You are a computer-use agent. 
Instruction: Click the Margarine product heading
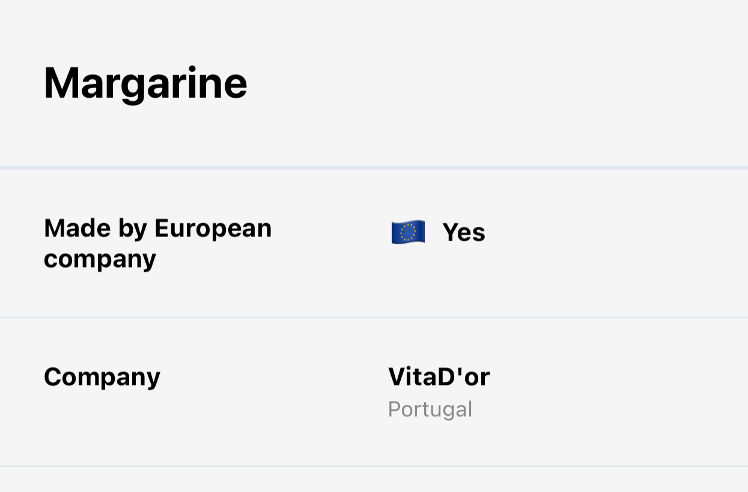click(145, 83)
